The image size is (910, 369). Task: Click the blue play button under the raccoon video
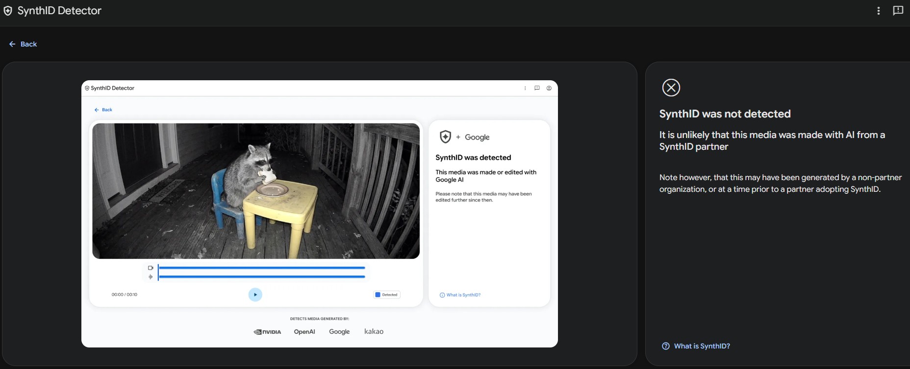coord(255,295)
